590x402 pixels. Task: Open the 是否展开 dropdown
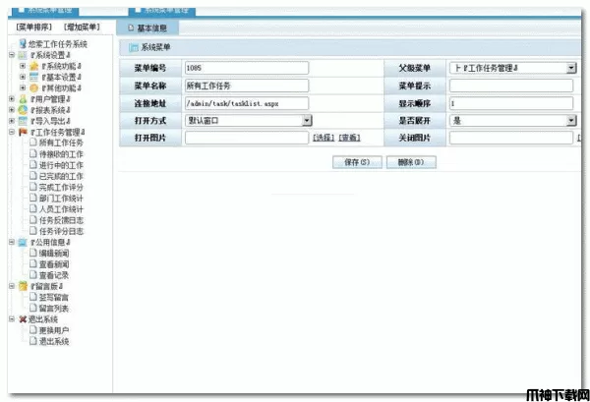570,120
